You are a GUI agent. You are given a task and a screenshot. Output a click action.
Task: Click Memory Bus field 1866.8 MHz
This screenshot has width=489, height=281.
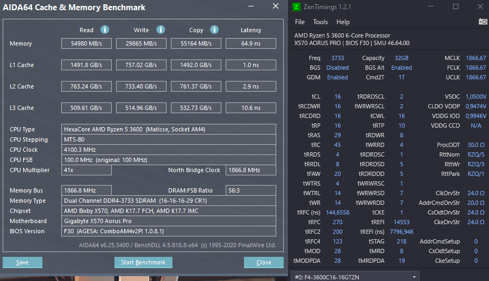tap(87, 190)
